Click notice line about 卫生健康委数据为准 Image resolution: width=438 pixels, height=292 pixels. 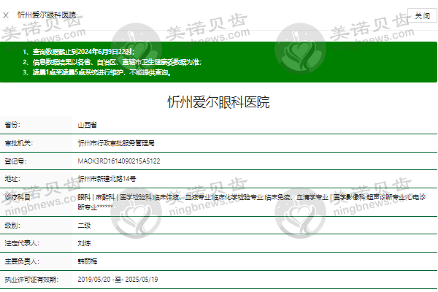117,62
